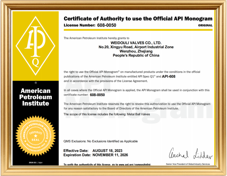Click 'The American Petroleum Institute hereby grants to'
Viewport: 227px width, 176px height.
pyautogui.click(x=96, y=38)
